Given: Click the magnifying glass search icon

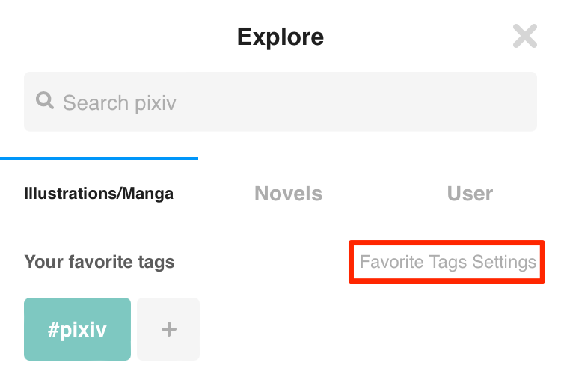Looking at the screenshot, I should 45,100.
